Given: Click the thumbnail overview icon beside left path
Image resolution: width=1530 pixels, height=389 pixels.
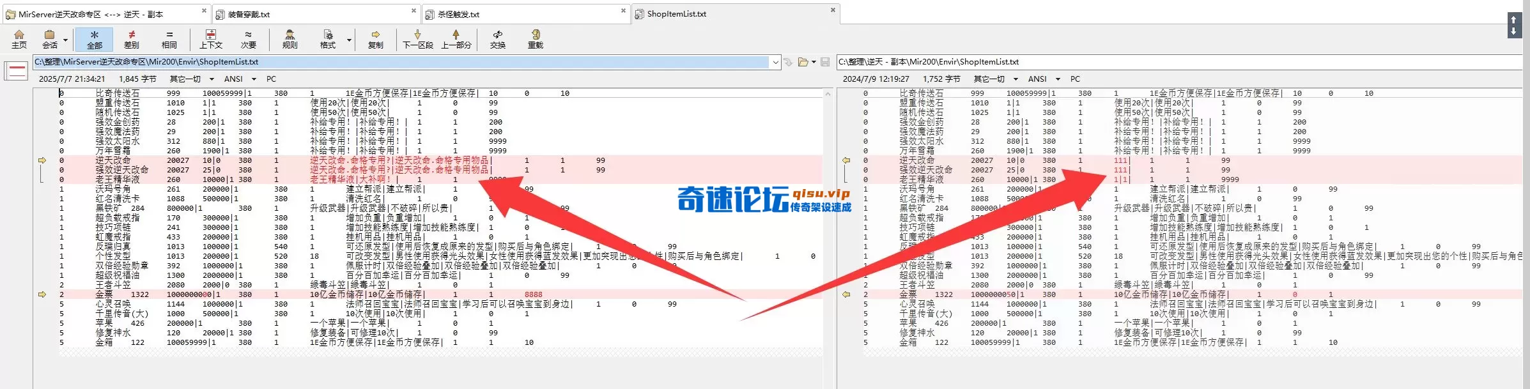Looking at the screenshot, I should (x=17, y=71).
